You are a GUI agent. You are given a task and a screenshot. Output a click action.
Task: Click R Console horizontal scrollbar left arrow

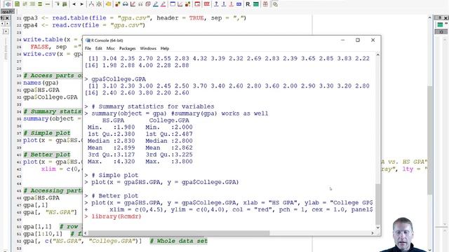[x=86, y=233]
